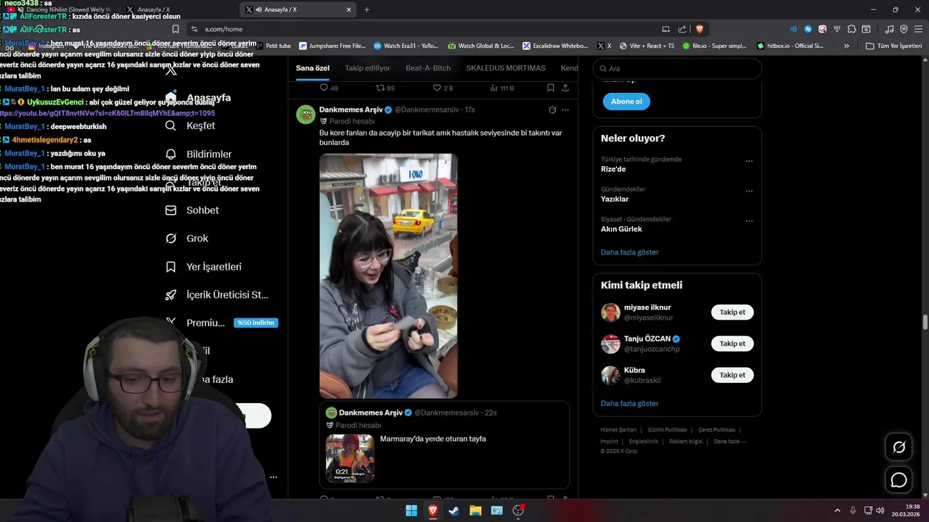Follow miyase ilknur with Takip et
Screen dimensions: 929x522
tap(732, 312)
